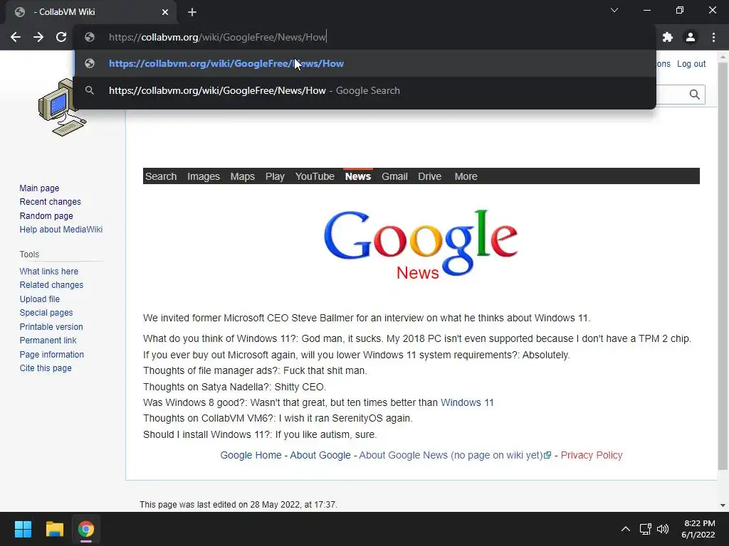
Task: Open the Search item in the Google bar
Action: coord(161,176)
